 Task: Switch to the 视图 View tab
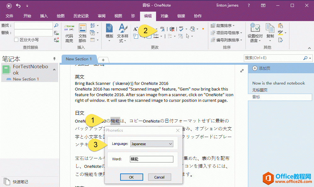pyautogui.click(x=118, y=16)
